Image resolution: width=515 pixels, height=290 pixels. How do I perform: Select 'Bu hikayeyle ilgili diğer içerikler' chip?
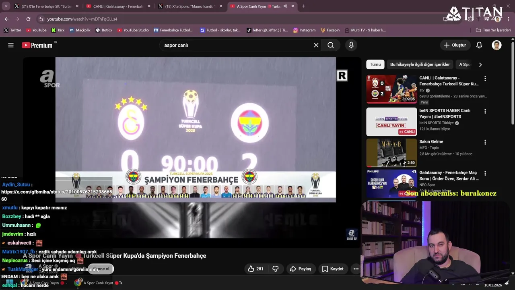[x=420, y=64]
